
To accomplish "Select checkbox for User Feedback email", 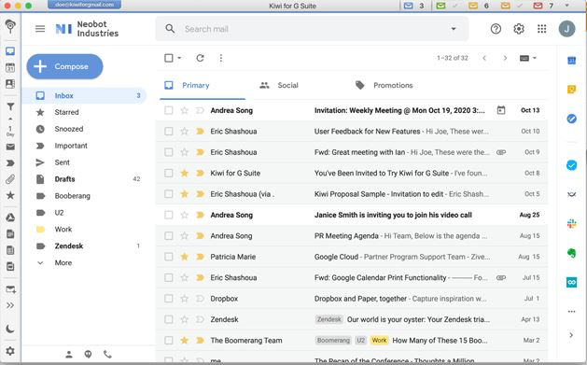I will (x=169, y=132).
